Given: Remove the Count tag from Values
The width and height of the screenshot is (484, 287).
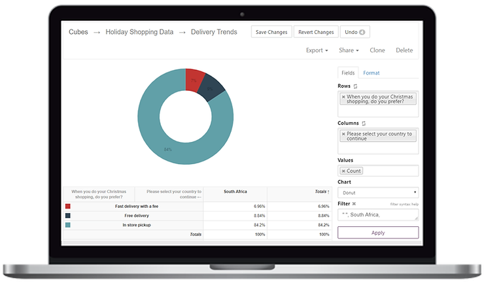Looking at the screenshot, I should (x=343, y=171).
